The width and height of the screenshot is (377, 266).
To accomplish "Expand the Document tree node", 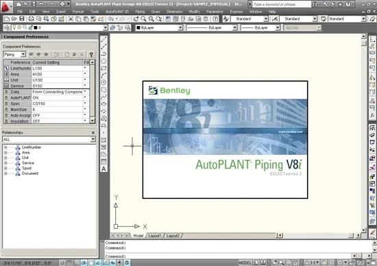I will coord(5,173).
